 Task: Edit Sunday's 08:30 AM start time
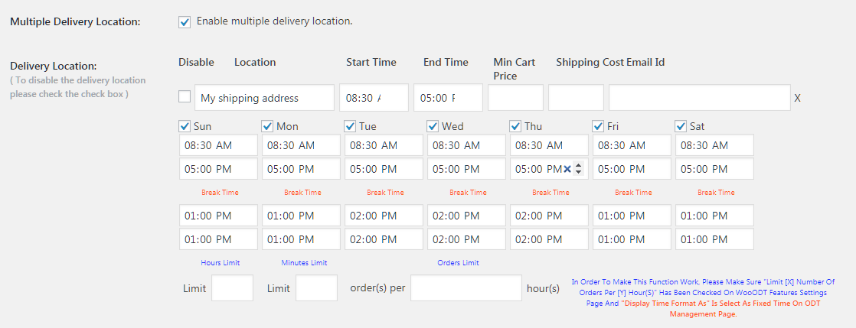tap(218, 145)
